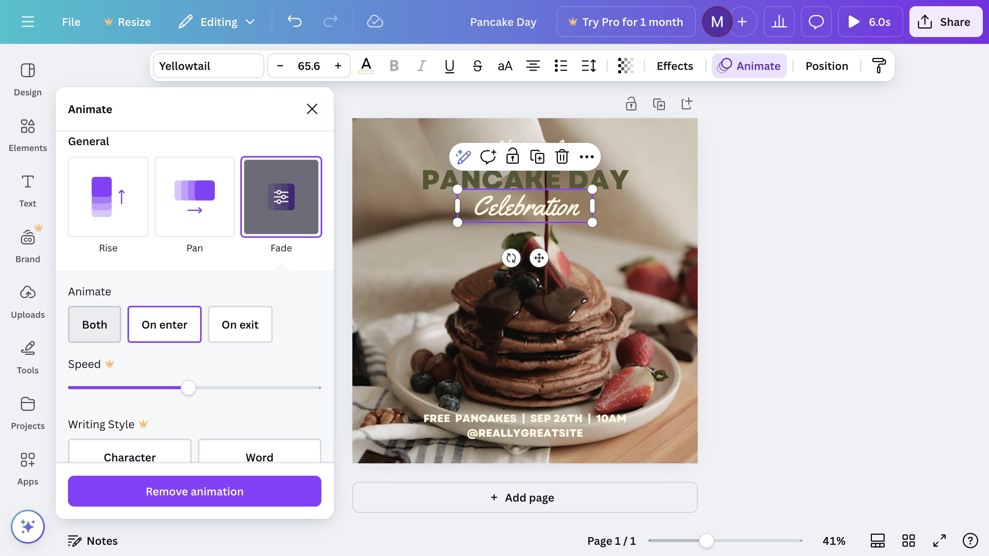Toggle bulleted list
Viewport: 989px width, 556px height.
pyautogui.click(x=561, y=66)
